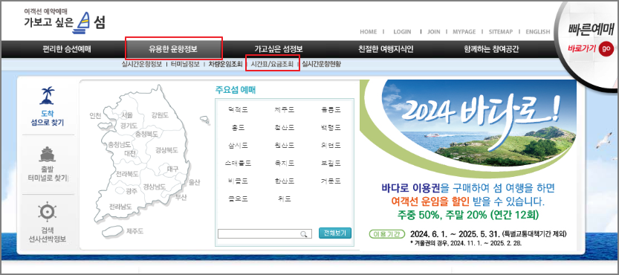The height and width of the screenshot is (275, 619).
Task: Switch to ENGLISH version
Action: [x=538, y=32]
